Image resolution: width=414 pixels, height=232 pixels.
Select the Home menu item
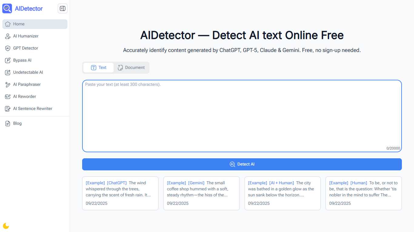(x=19, y=24)
